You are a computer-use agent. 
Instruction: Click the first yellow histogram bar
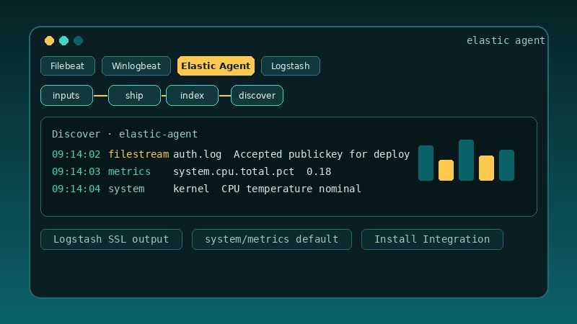[x=446, y=171]
